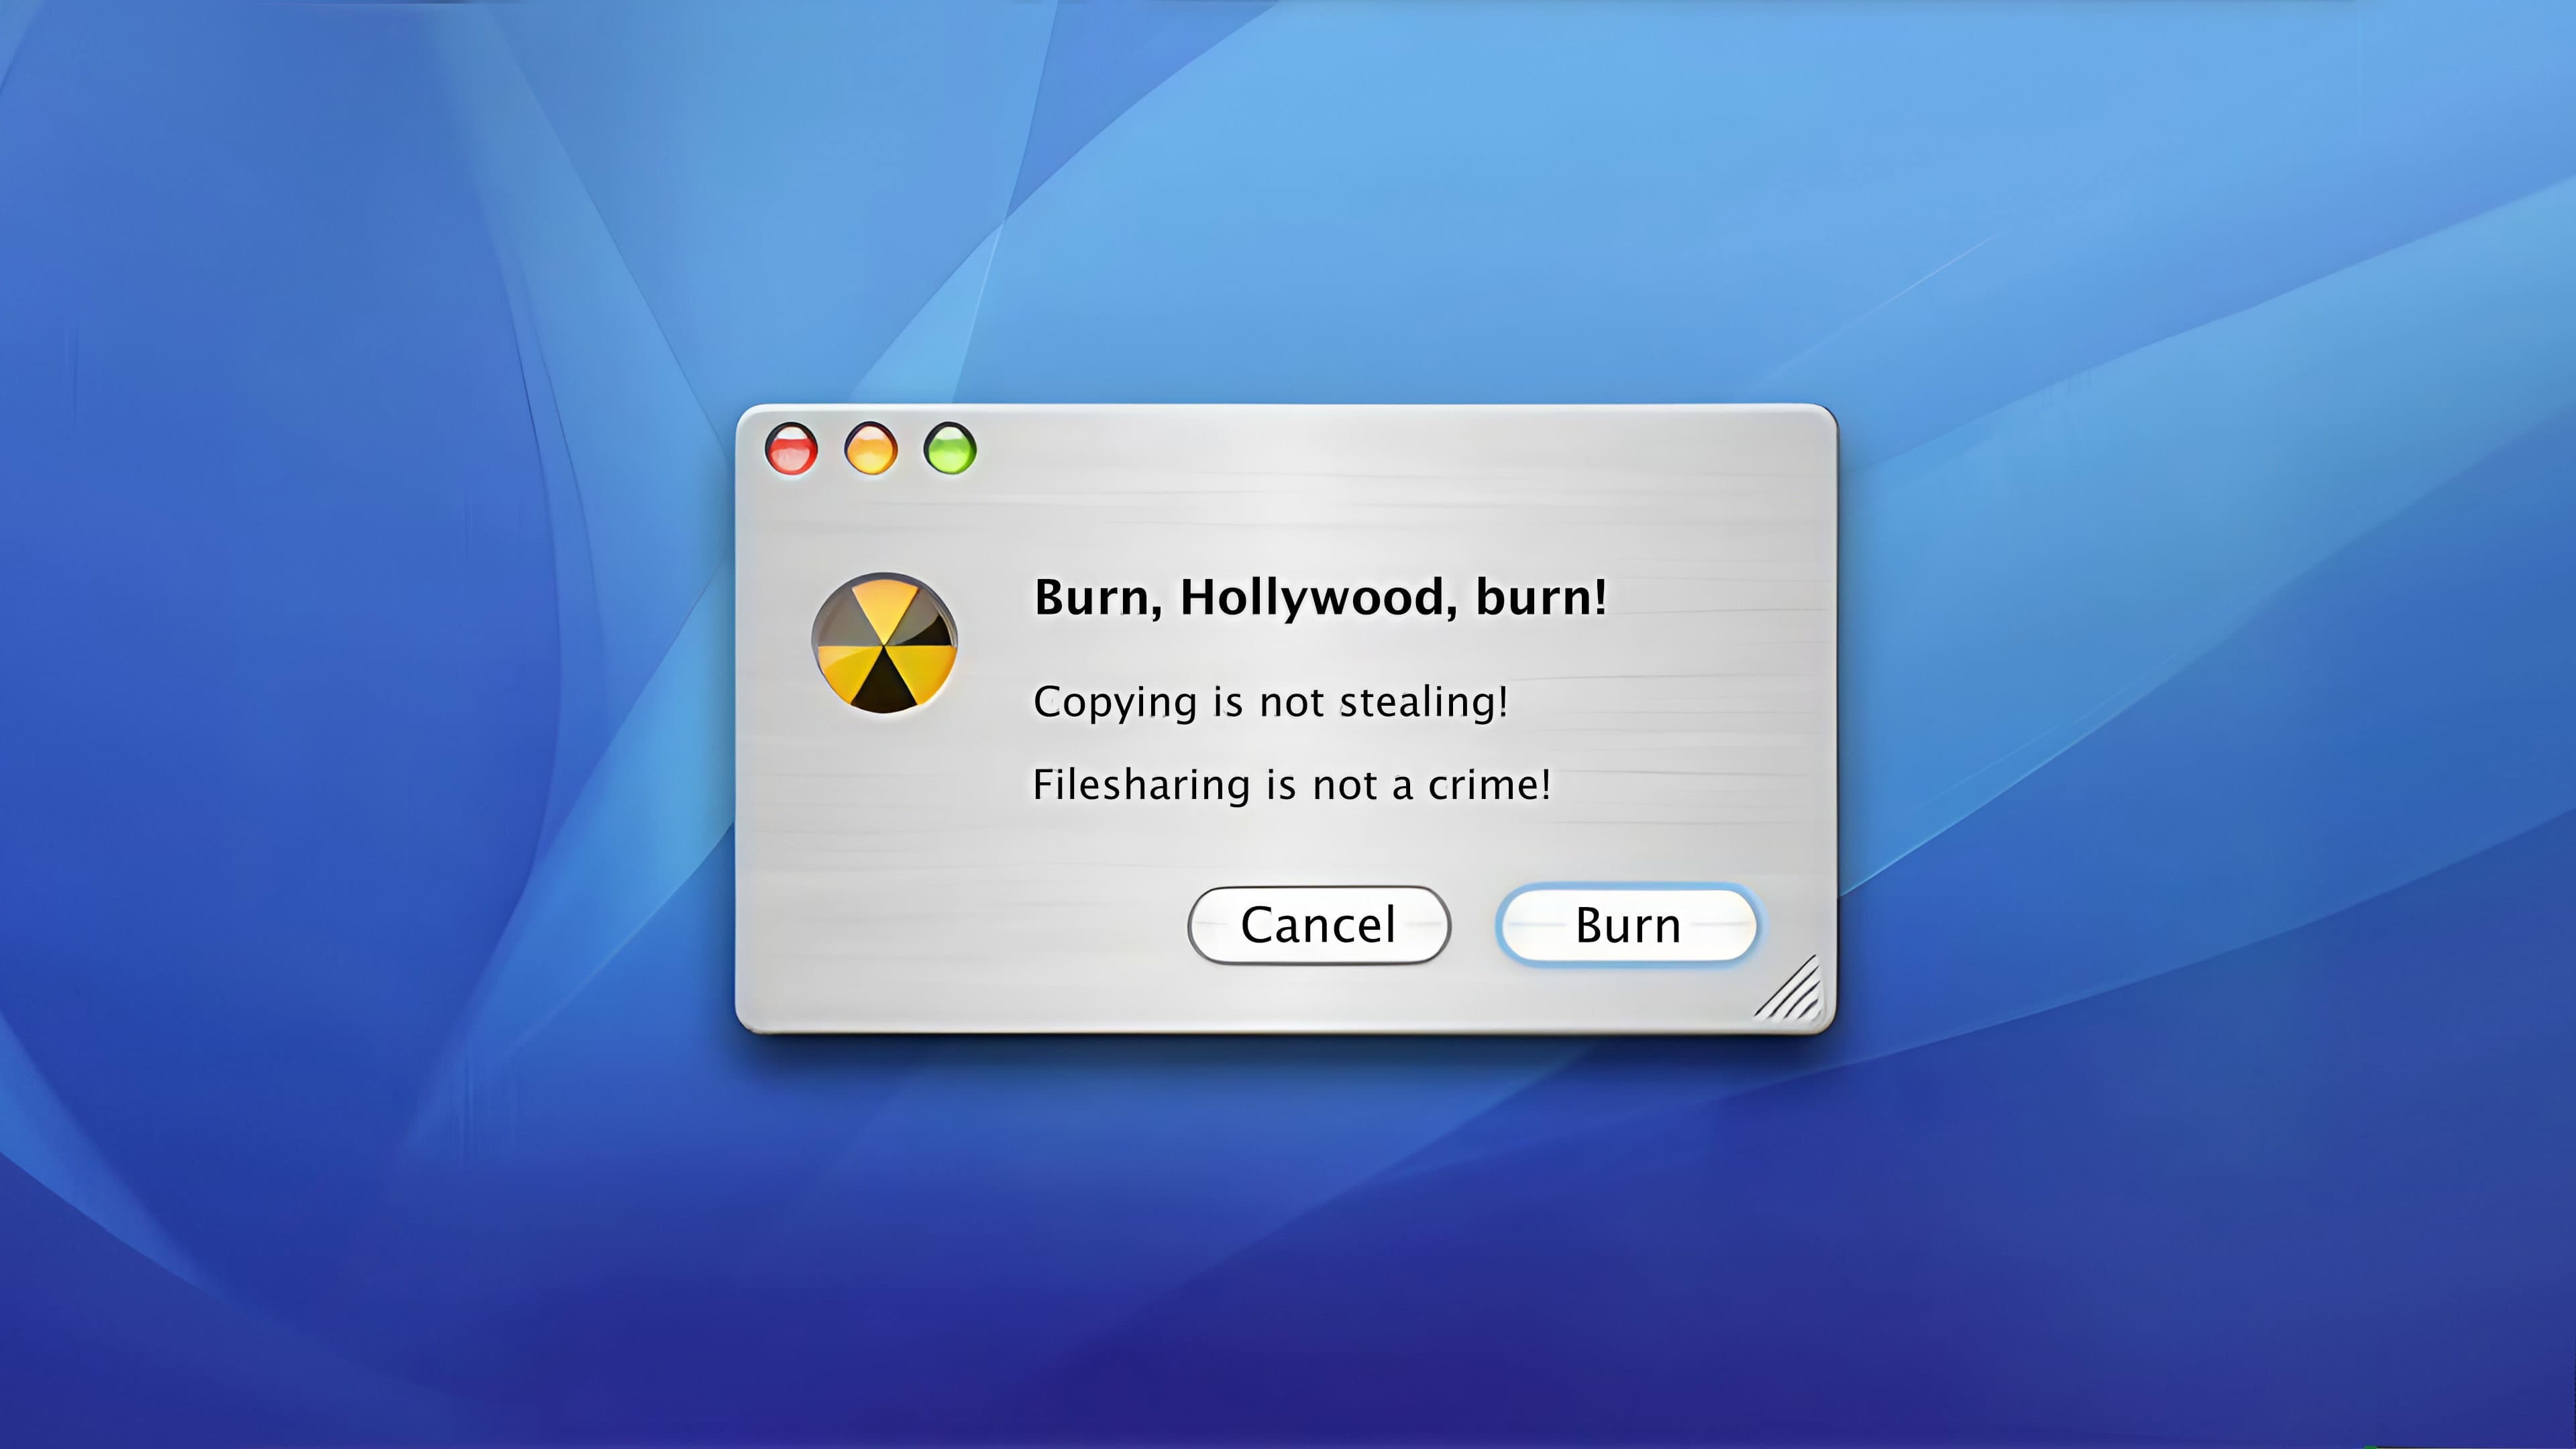Viewport: 2576px width, 1449px height.
Task: Click the final "burn!" word in heading
Action: pyautogui.click(x=1541, y=597)
